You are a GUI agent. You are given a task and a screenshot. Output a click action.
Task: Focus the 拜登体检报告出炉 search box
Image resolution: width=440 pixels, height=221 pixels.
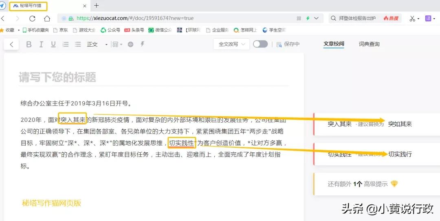pos(357,18)
